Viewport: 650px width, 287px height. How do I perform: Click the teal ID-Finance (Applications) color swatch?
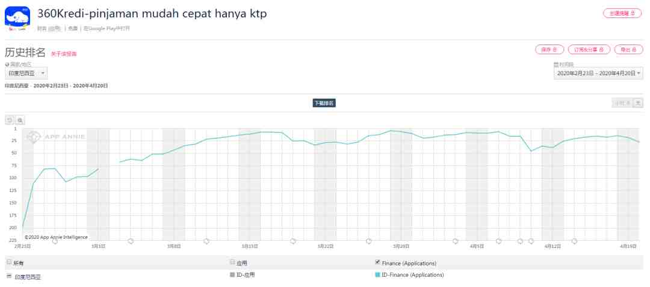pyautogui.click(x=377, y=275)
